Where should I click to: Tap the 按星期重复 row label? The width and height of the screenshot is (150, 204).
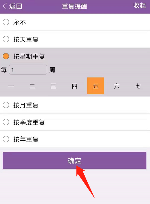tap(29, 56)
